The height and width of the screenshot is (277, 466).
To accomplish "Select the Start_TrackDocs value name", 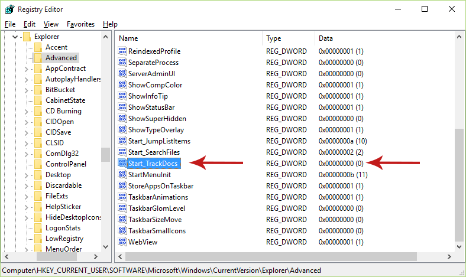I will (x=153, y=163).
